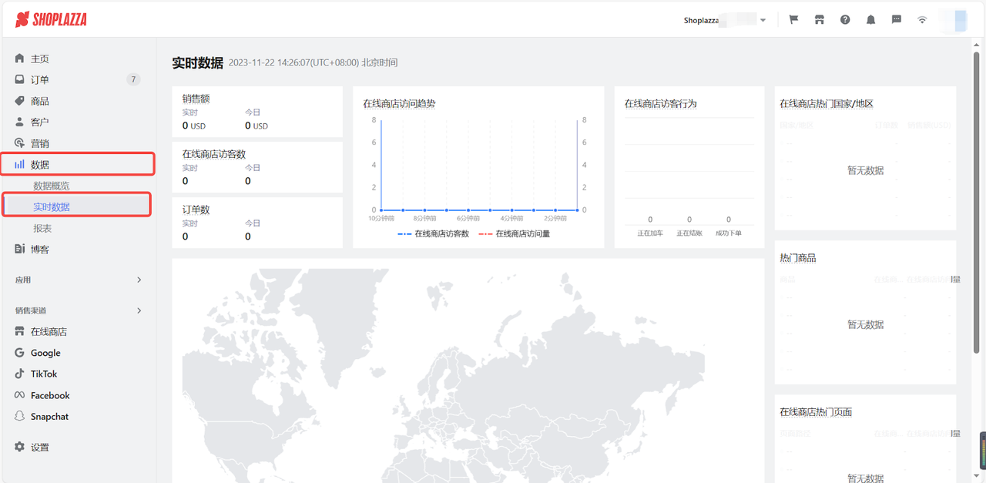Open Snapchat sales channel

(x=49, y=416)
